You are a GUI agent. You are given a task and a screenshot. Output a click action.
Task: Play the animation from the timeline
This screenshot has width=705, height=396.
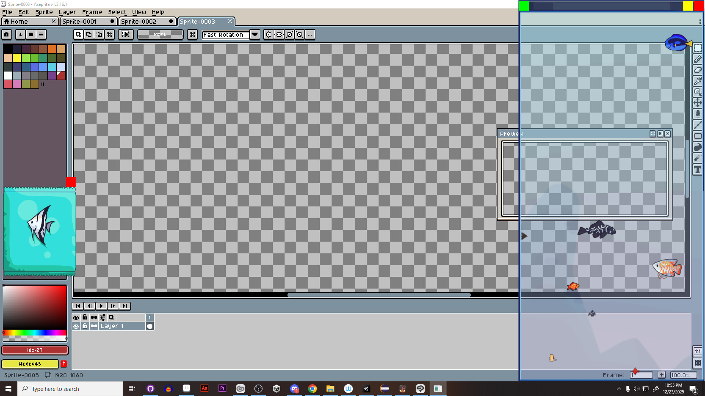pos(101,306)
